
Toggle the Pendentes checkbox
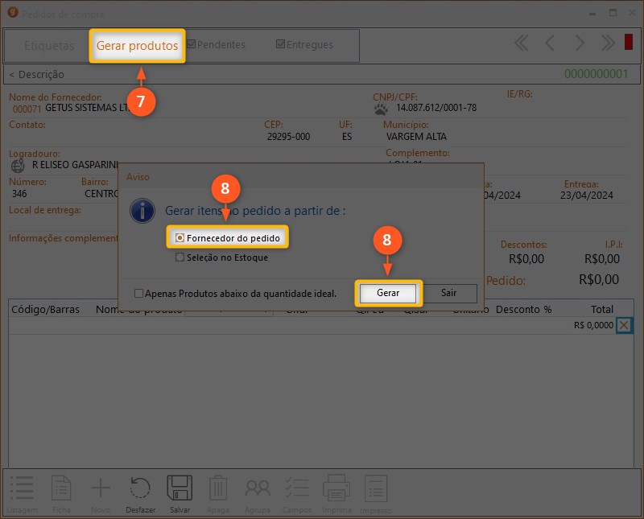(192, 45)
